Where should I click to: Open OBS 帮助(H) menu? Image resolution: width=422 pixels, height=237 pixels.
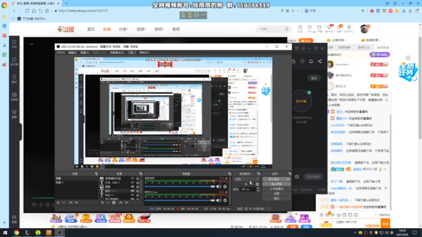pos(144,53)
